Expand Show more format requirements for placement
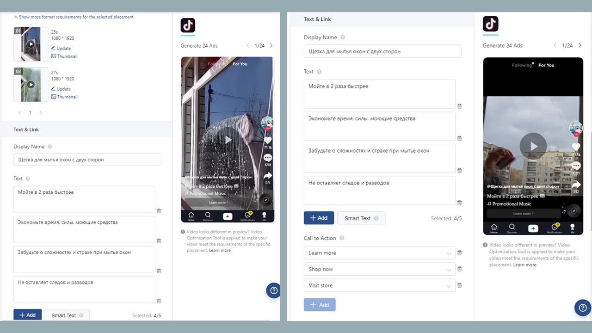This screenshot has width=592, height=333. pos(74,17)
